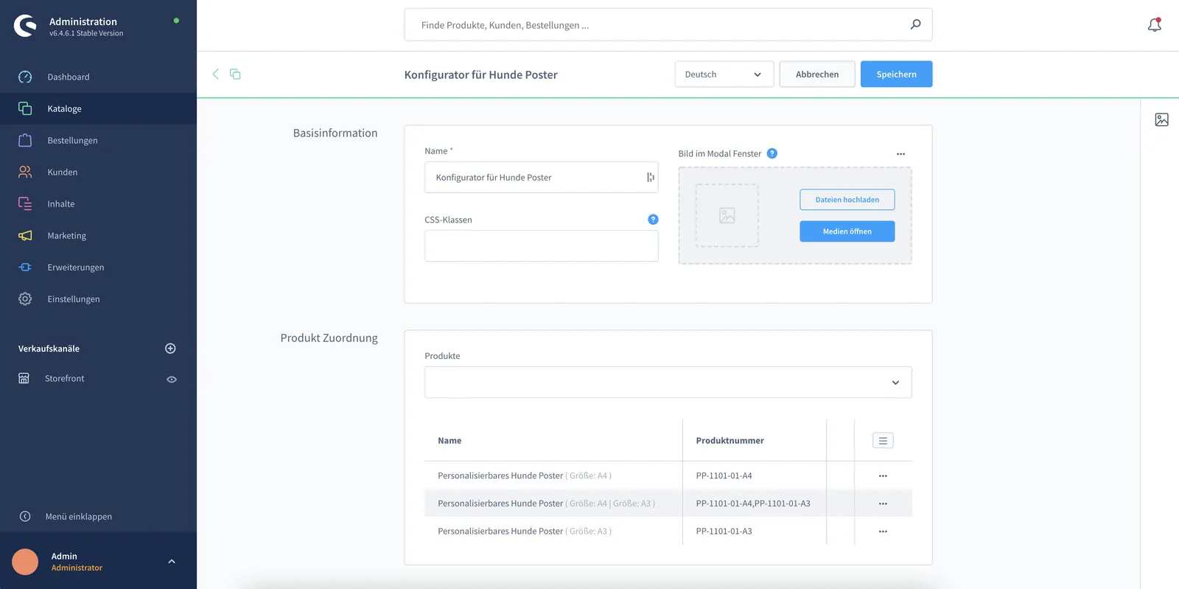This screenshot has height=589, width=1179.
Task: Click the inheritance icon in Name field
Action: click(x=651, y=177)
